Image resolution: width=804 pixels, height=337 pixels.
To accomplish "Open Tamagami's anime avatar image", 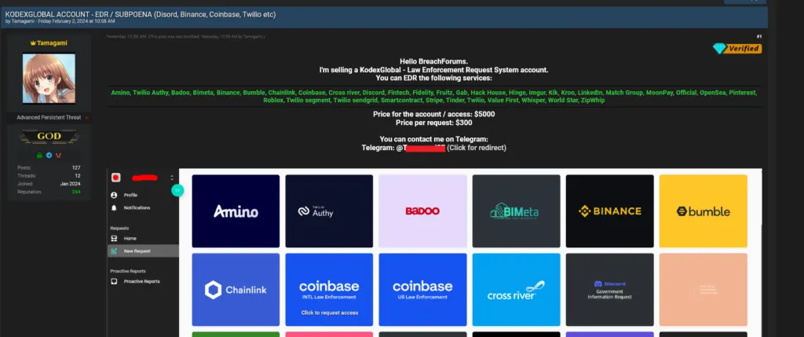I will (x=49, y=79).
